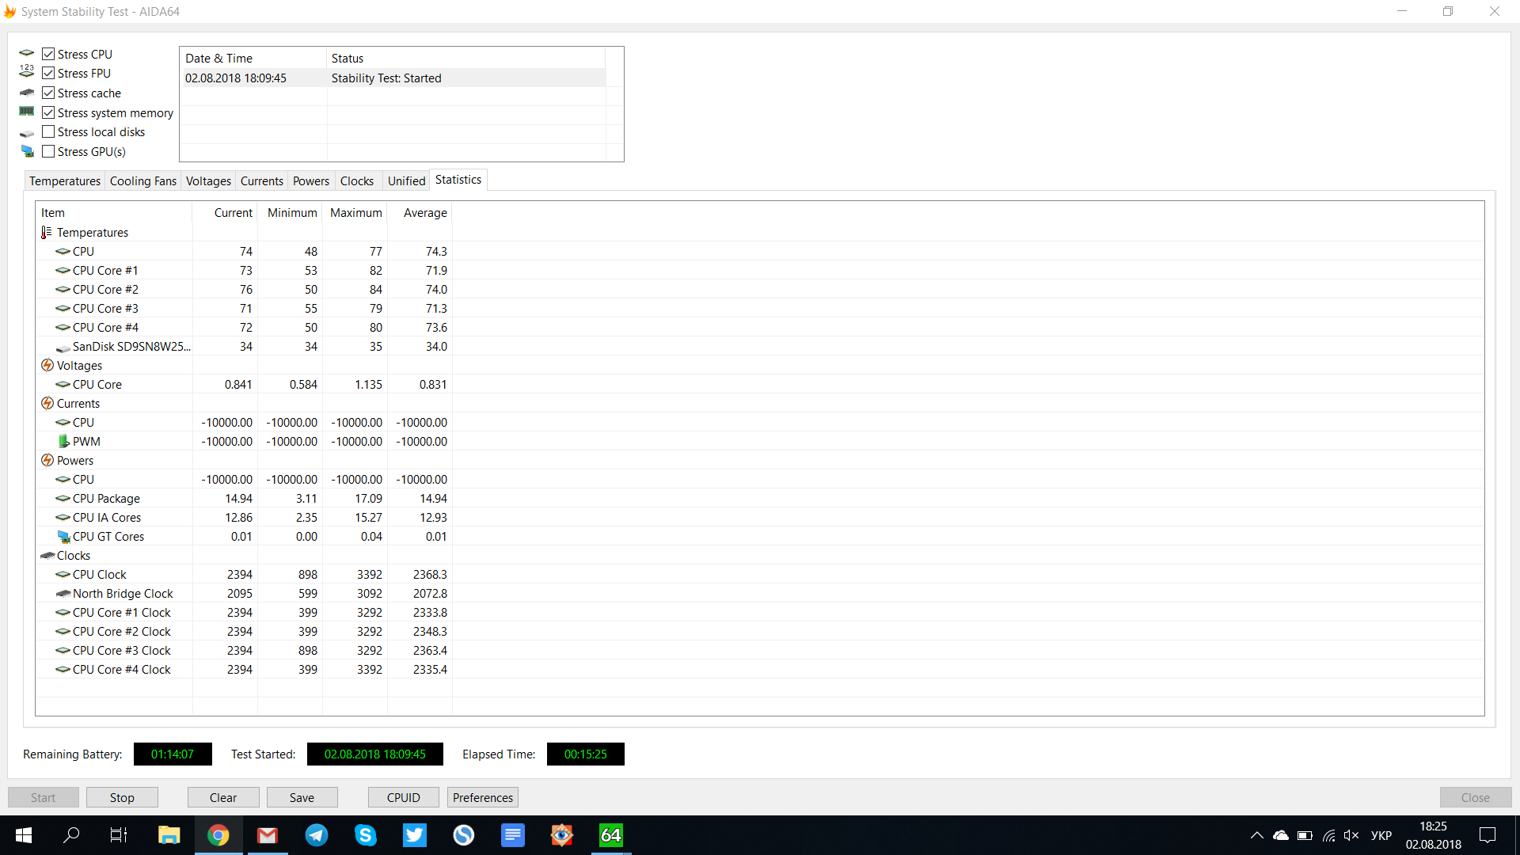Uncheck the Stress CPU checkbox
The height and width of the screenshot is (855, 1520).
48,54
